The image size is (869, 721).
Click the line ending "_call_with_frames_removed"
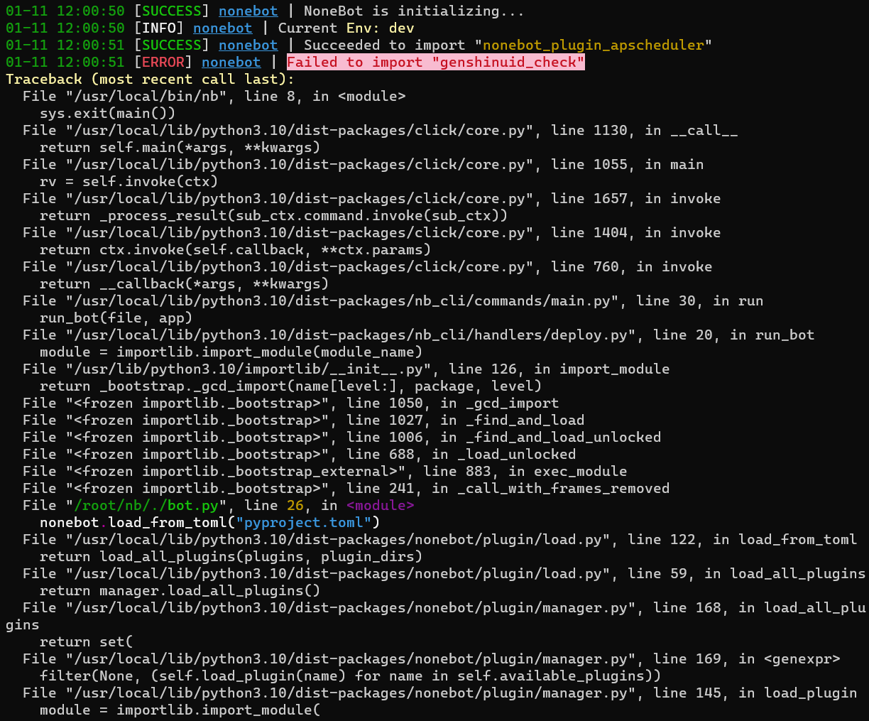click(x=346, y=488)
